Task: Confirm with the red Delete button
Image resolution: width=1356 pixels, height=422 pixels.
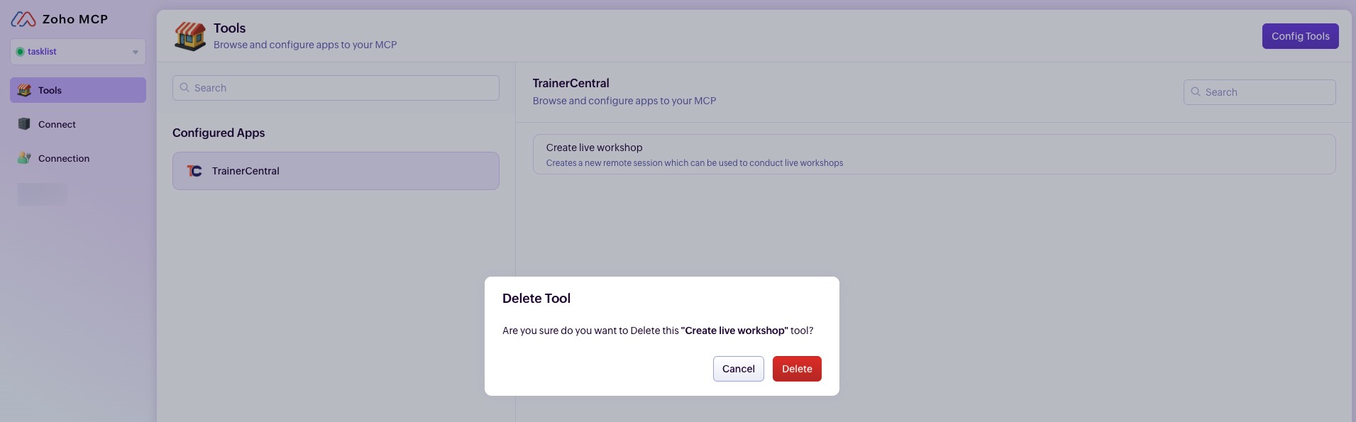Action: 796,369
